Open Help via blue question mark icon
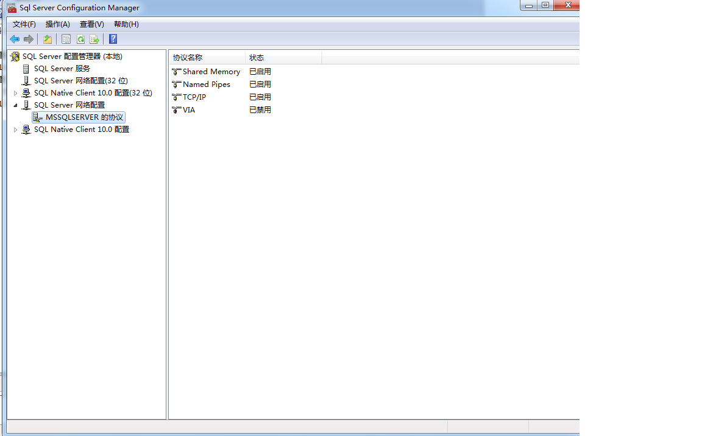This screenshot has height=436, width=702. [x=113, y=40]
